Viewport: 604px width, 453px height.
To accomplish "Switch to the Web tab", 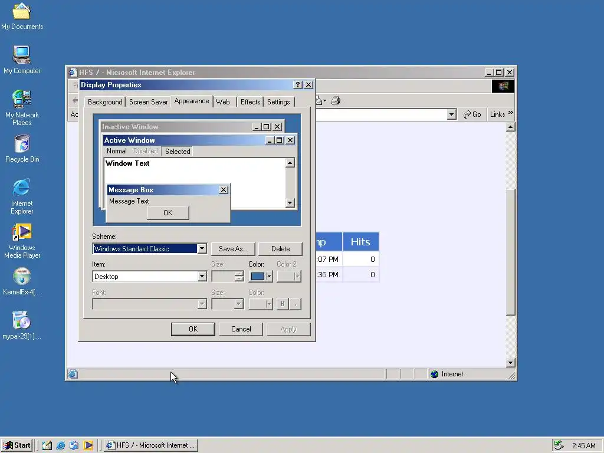I will (222, 101).
